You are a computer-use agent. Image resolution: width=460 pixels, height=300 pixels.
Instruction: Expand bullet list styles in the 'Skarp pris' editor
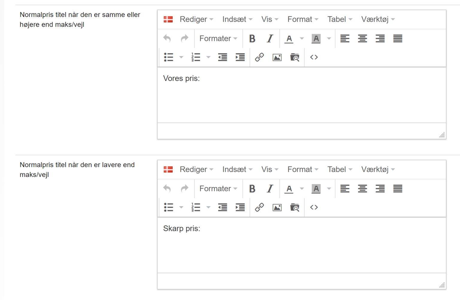click(181, 207)
